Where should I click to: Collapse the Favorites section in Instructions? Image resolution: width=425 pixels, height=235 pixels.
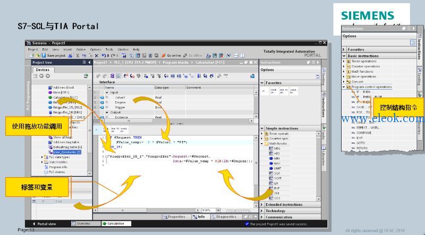262,83
